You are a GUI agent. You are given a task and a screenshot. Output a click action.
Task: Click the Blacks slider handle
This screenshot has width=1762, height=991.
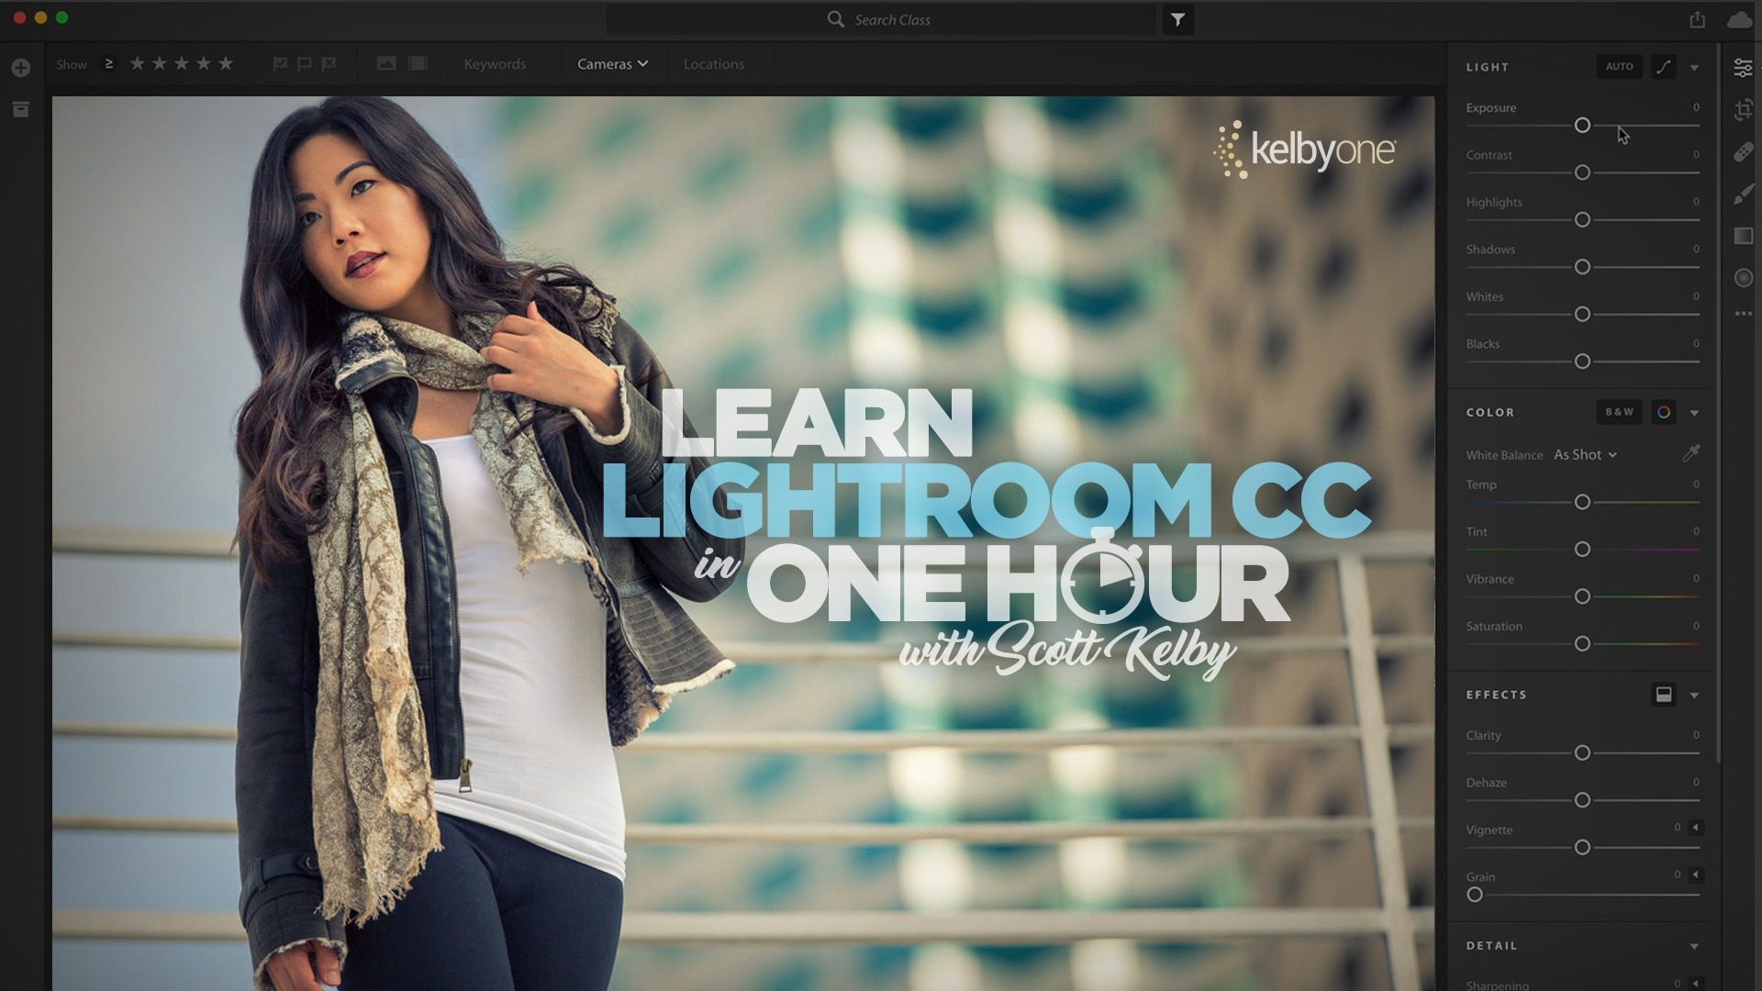point(1582,362)
